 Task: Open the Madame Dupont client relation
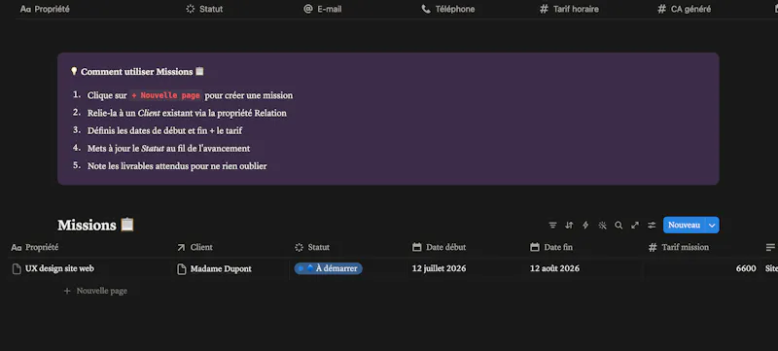(x=221, y=268)
